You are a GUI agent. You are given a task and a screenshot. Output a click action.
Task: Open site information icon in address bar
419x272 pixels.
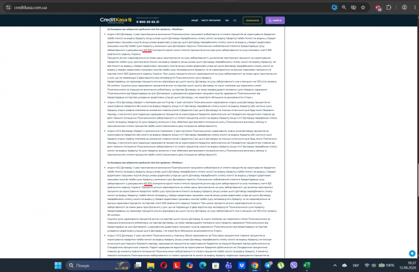point(8,8)
